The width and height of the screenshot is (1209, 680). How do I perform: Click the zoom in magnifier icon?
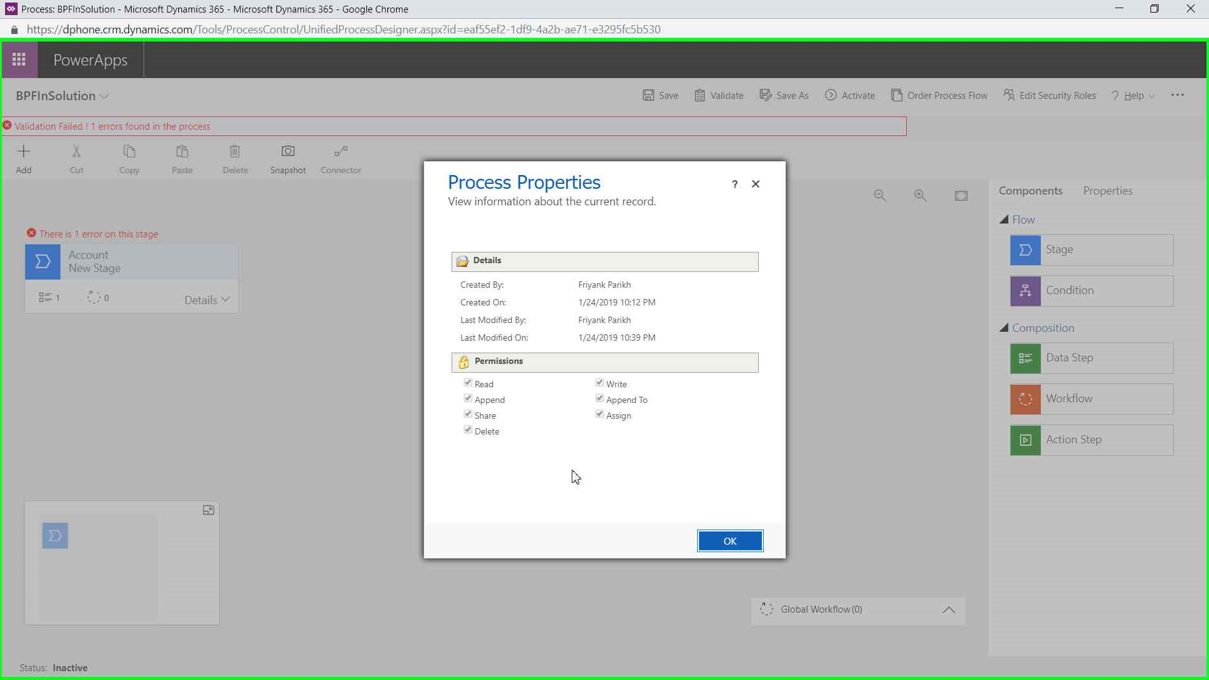[921, 196]
